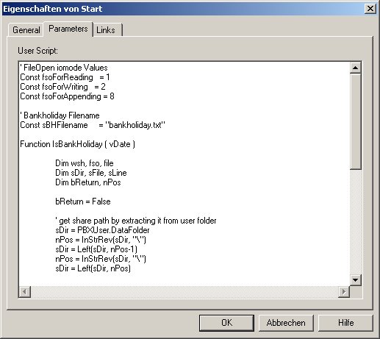Click the line "Const fsoForAppending = 8"
Viewport: 380px width, 339px height.
(x=67, y=96)
